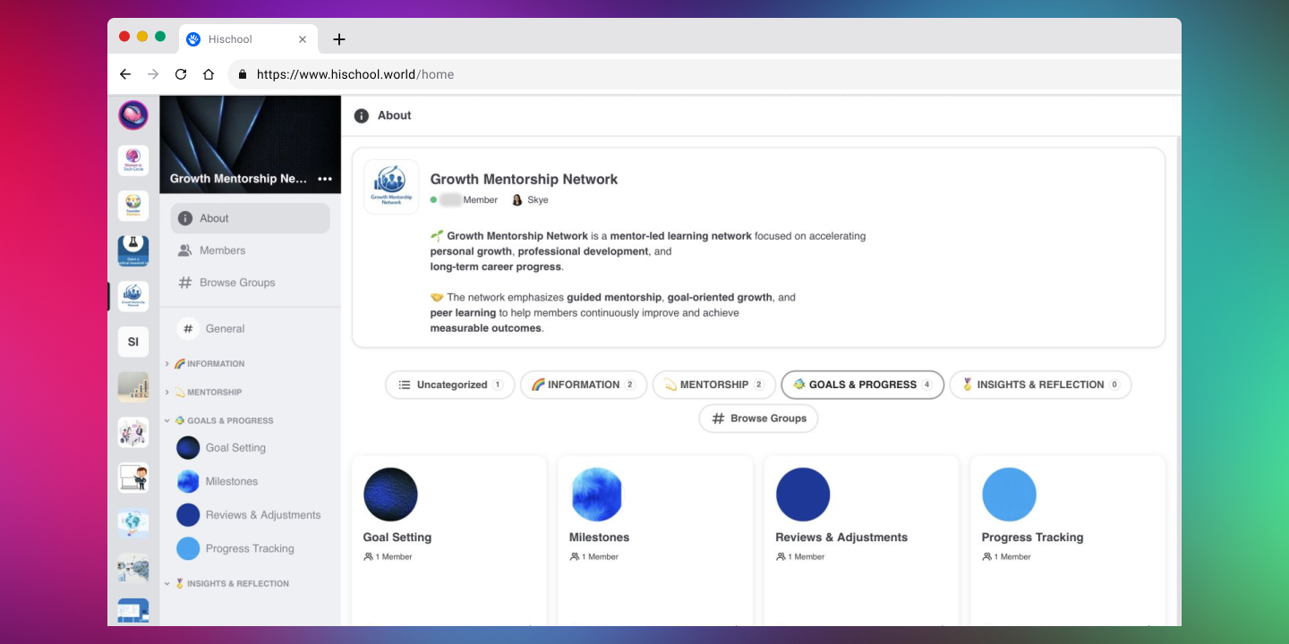Viewport: 1289px width, 644px height.
Task: Go to the browser home page
Action: [x=209, y=74]
